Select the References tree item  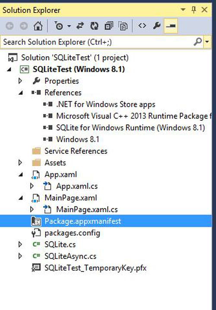point(63,93)
